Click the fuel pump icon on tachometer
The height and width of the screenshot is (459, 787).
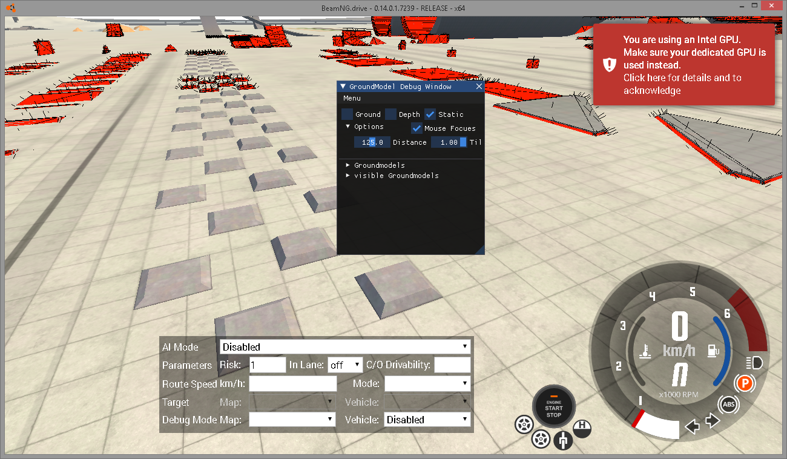(713, 351)
